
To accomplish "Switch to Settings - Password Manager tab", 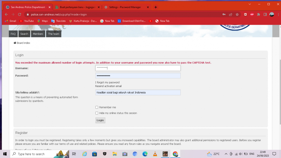I will pyautogui.click(x=127, y=7).
